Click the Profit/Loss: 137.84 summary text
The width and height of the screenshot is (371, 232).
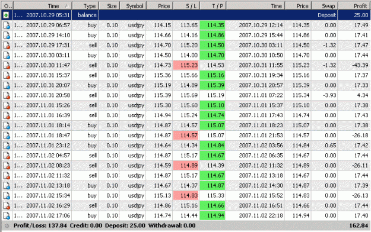(x=40, y=226)
